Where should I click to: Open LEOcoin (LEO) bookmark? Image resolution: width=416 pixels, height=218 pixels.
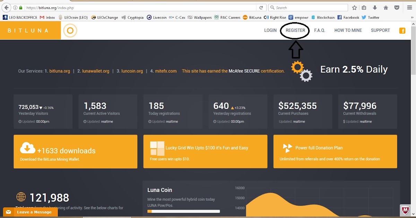click(73, 17)
